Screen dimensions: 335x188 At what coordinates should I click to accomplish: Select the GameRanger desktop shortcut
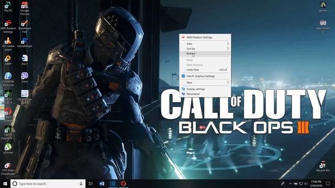coord(25,42)
